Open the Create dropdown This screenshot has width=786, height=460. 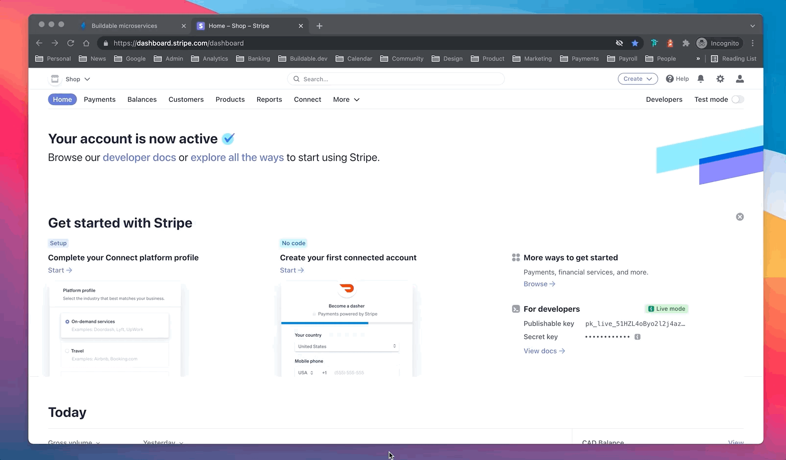[x=638, y=79]
